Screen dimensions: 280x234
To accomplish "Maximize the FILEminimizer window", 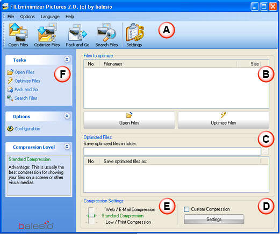I will pos(264,7).
